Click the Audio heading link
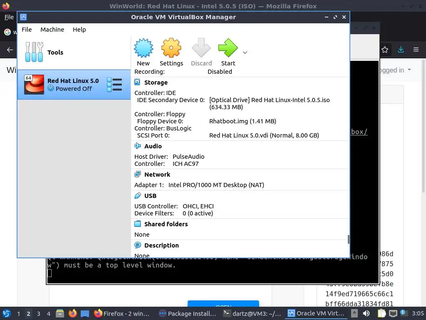The width and height of the screenshot is (426, 320). pos(153,146)
